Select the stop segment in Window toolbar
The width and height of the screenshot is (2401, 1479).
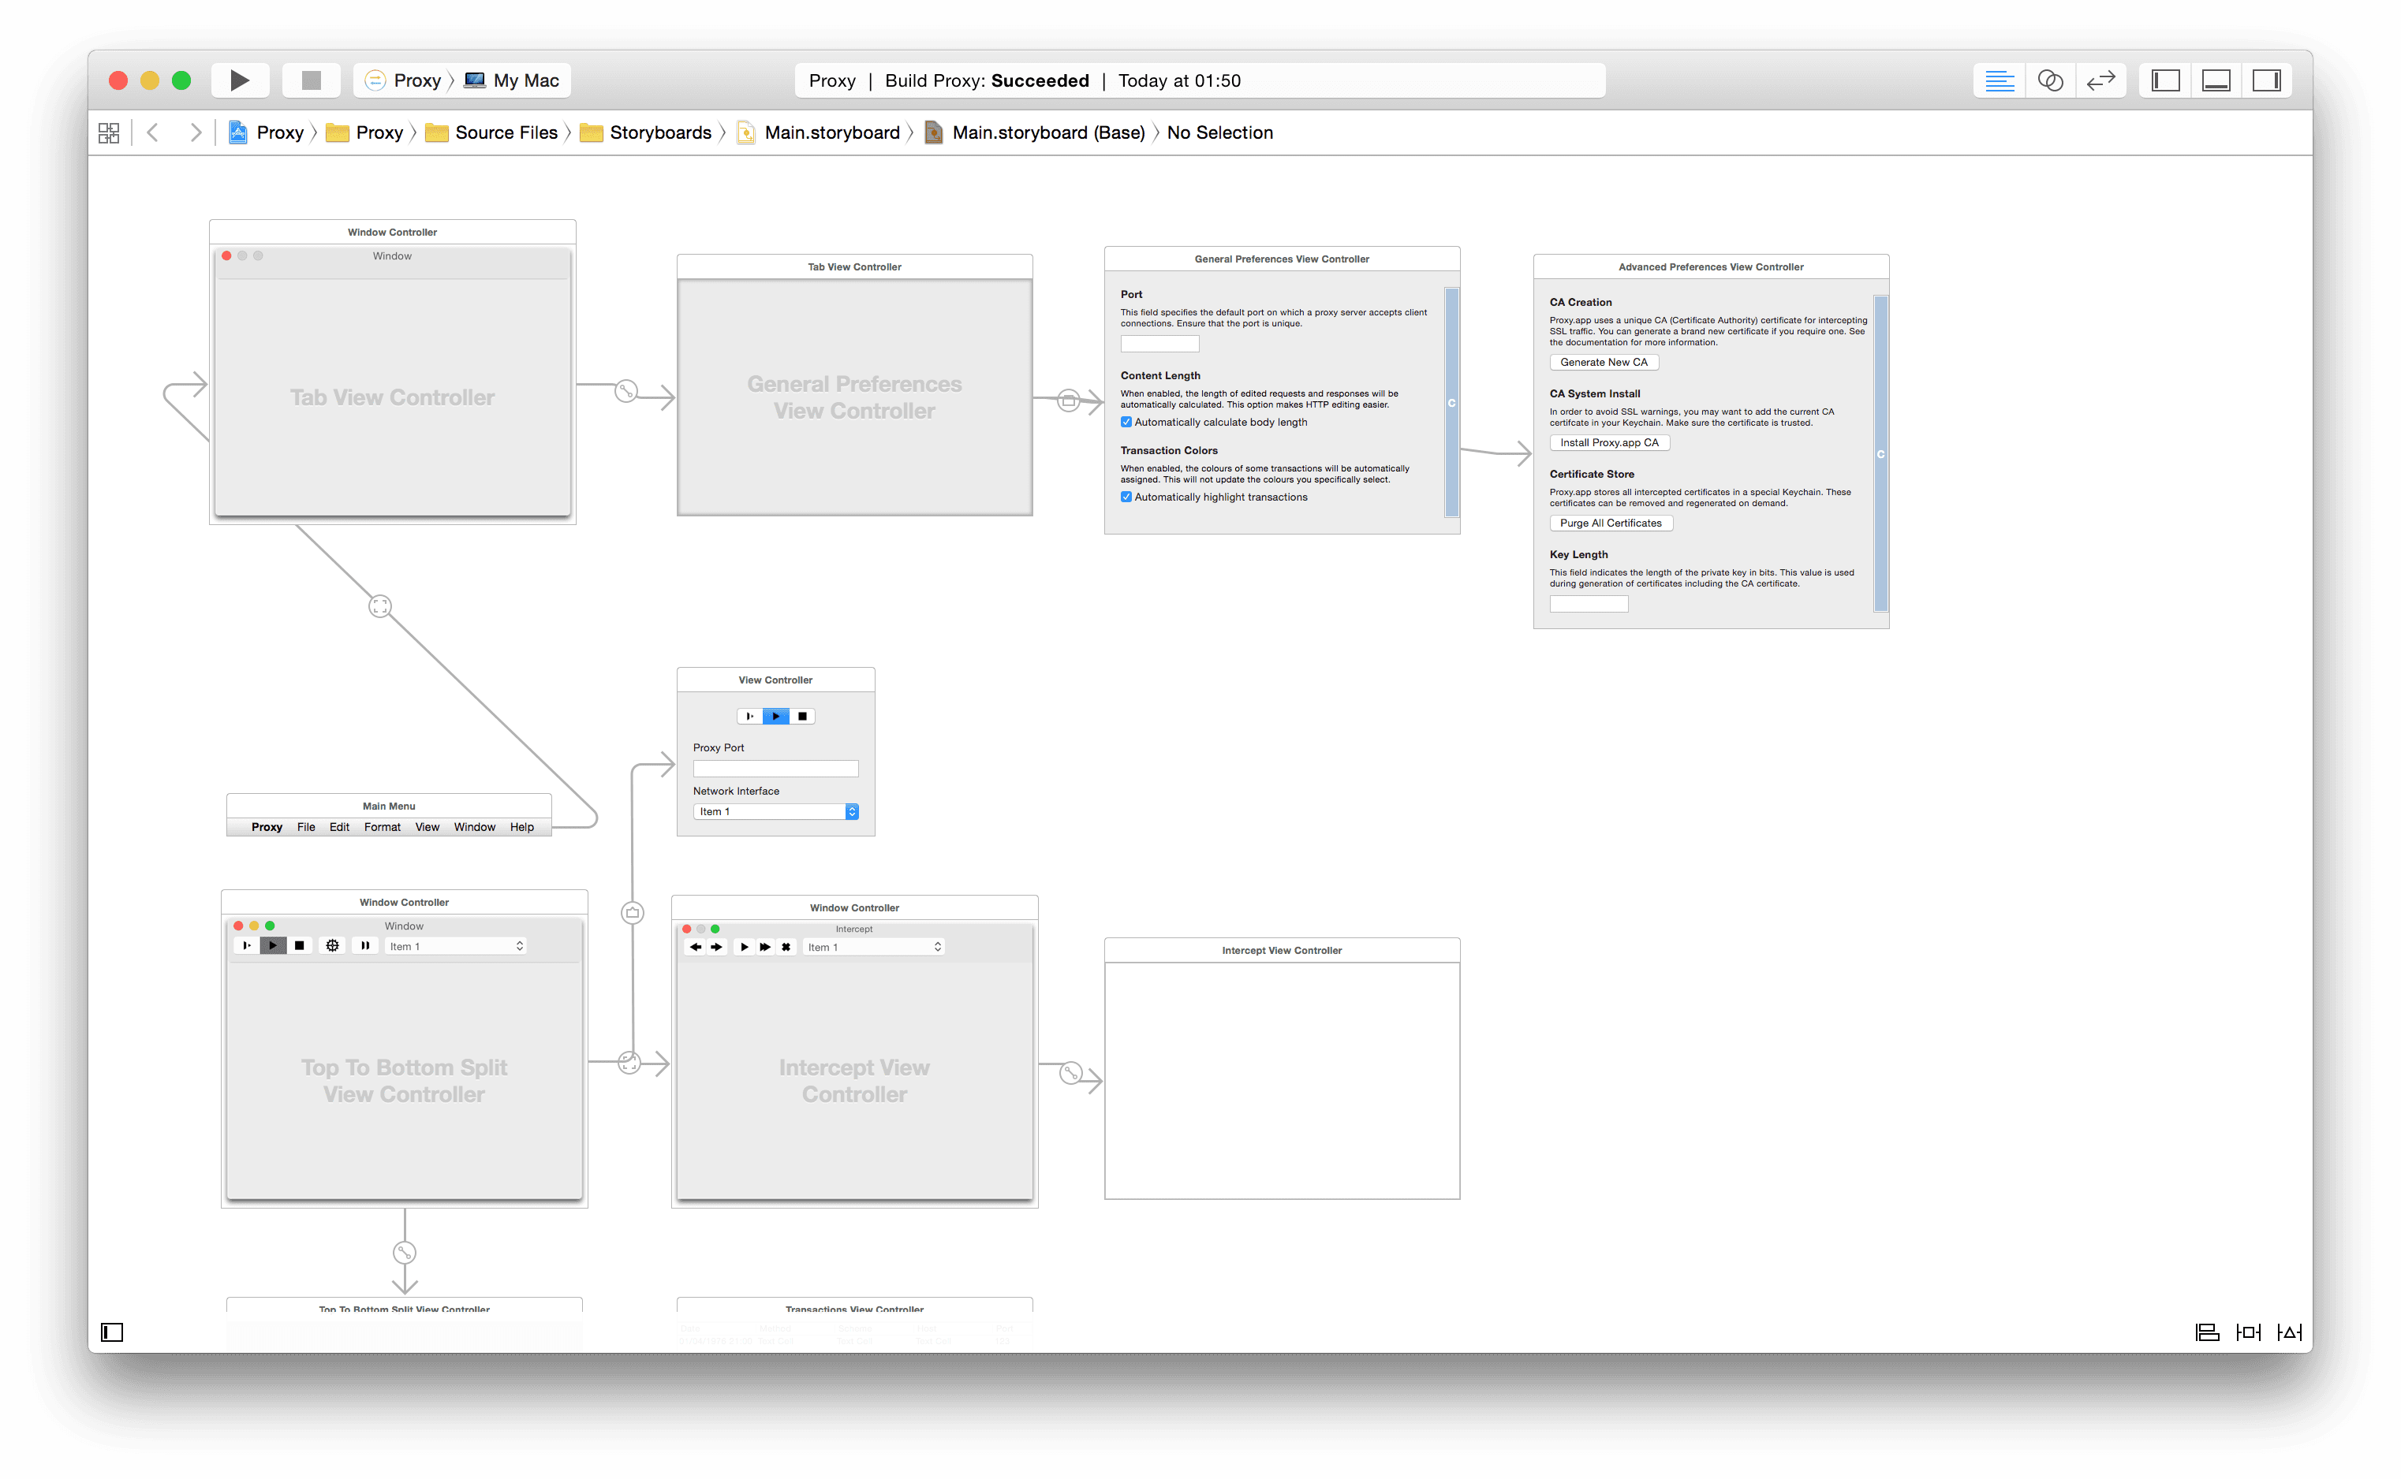pyautogui.click(x=300, y=946)
